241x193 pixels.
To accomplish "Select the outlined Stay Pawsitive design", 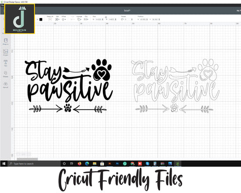I will point(175,86).
